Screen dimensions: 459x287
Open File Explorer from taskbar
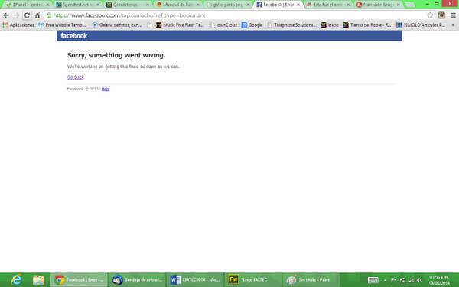[38, 280]
